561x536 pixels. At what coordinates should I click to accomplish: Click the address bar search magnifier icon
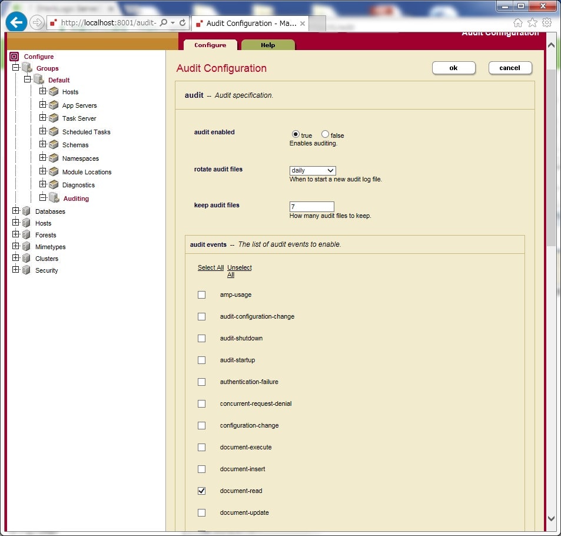click(164, 22)
